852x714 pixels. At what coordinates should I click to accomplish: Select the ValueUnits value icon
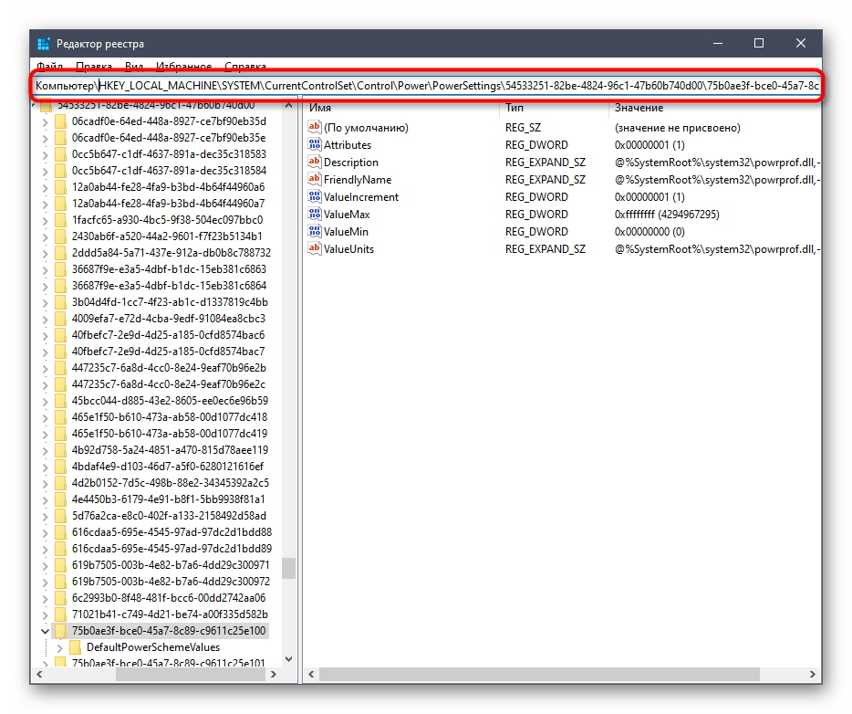click(315, 249)
